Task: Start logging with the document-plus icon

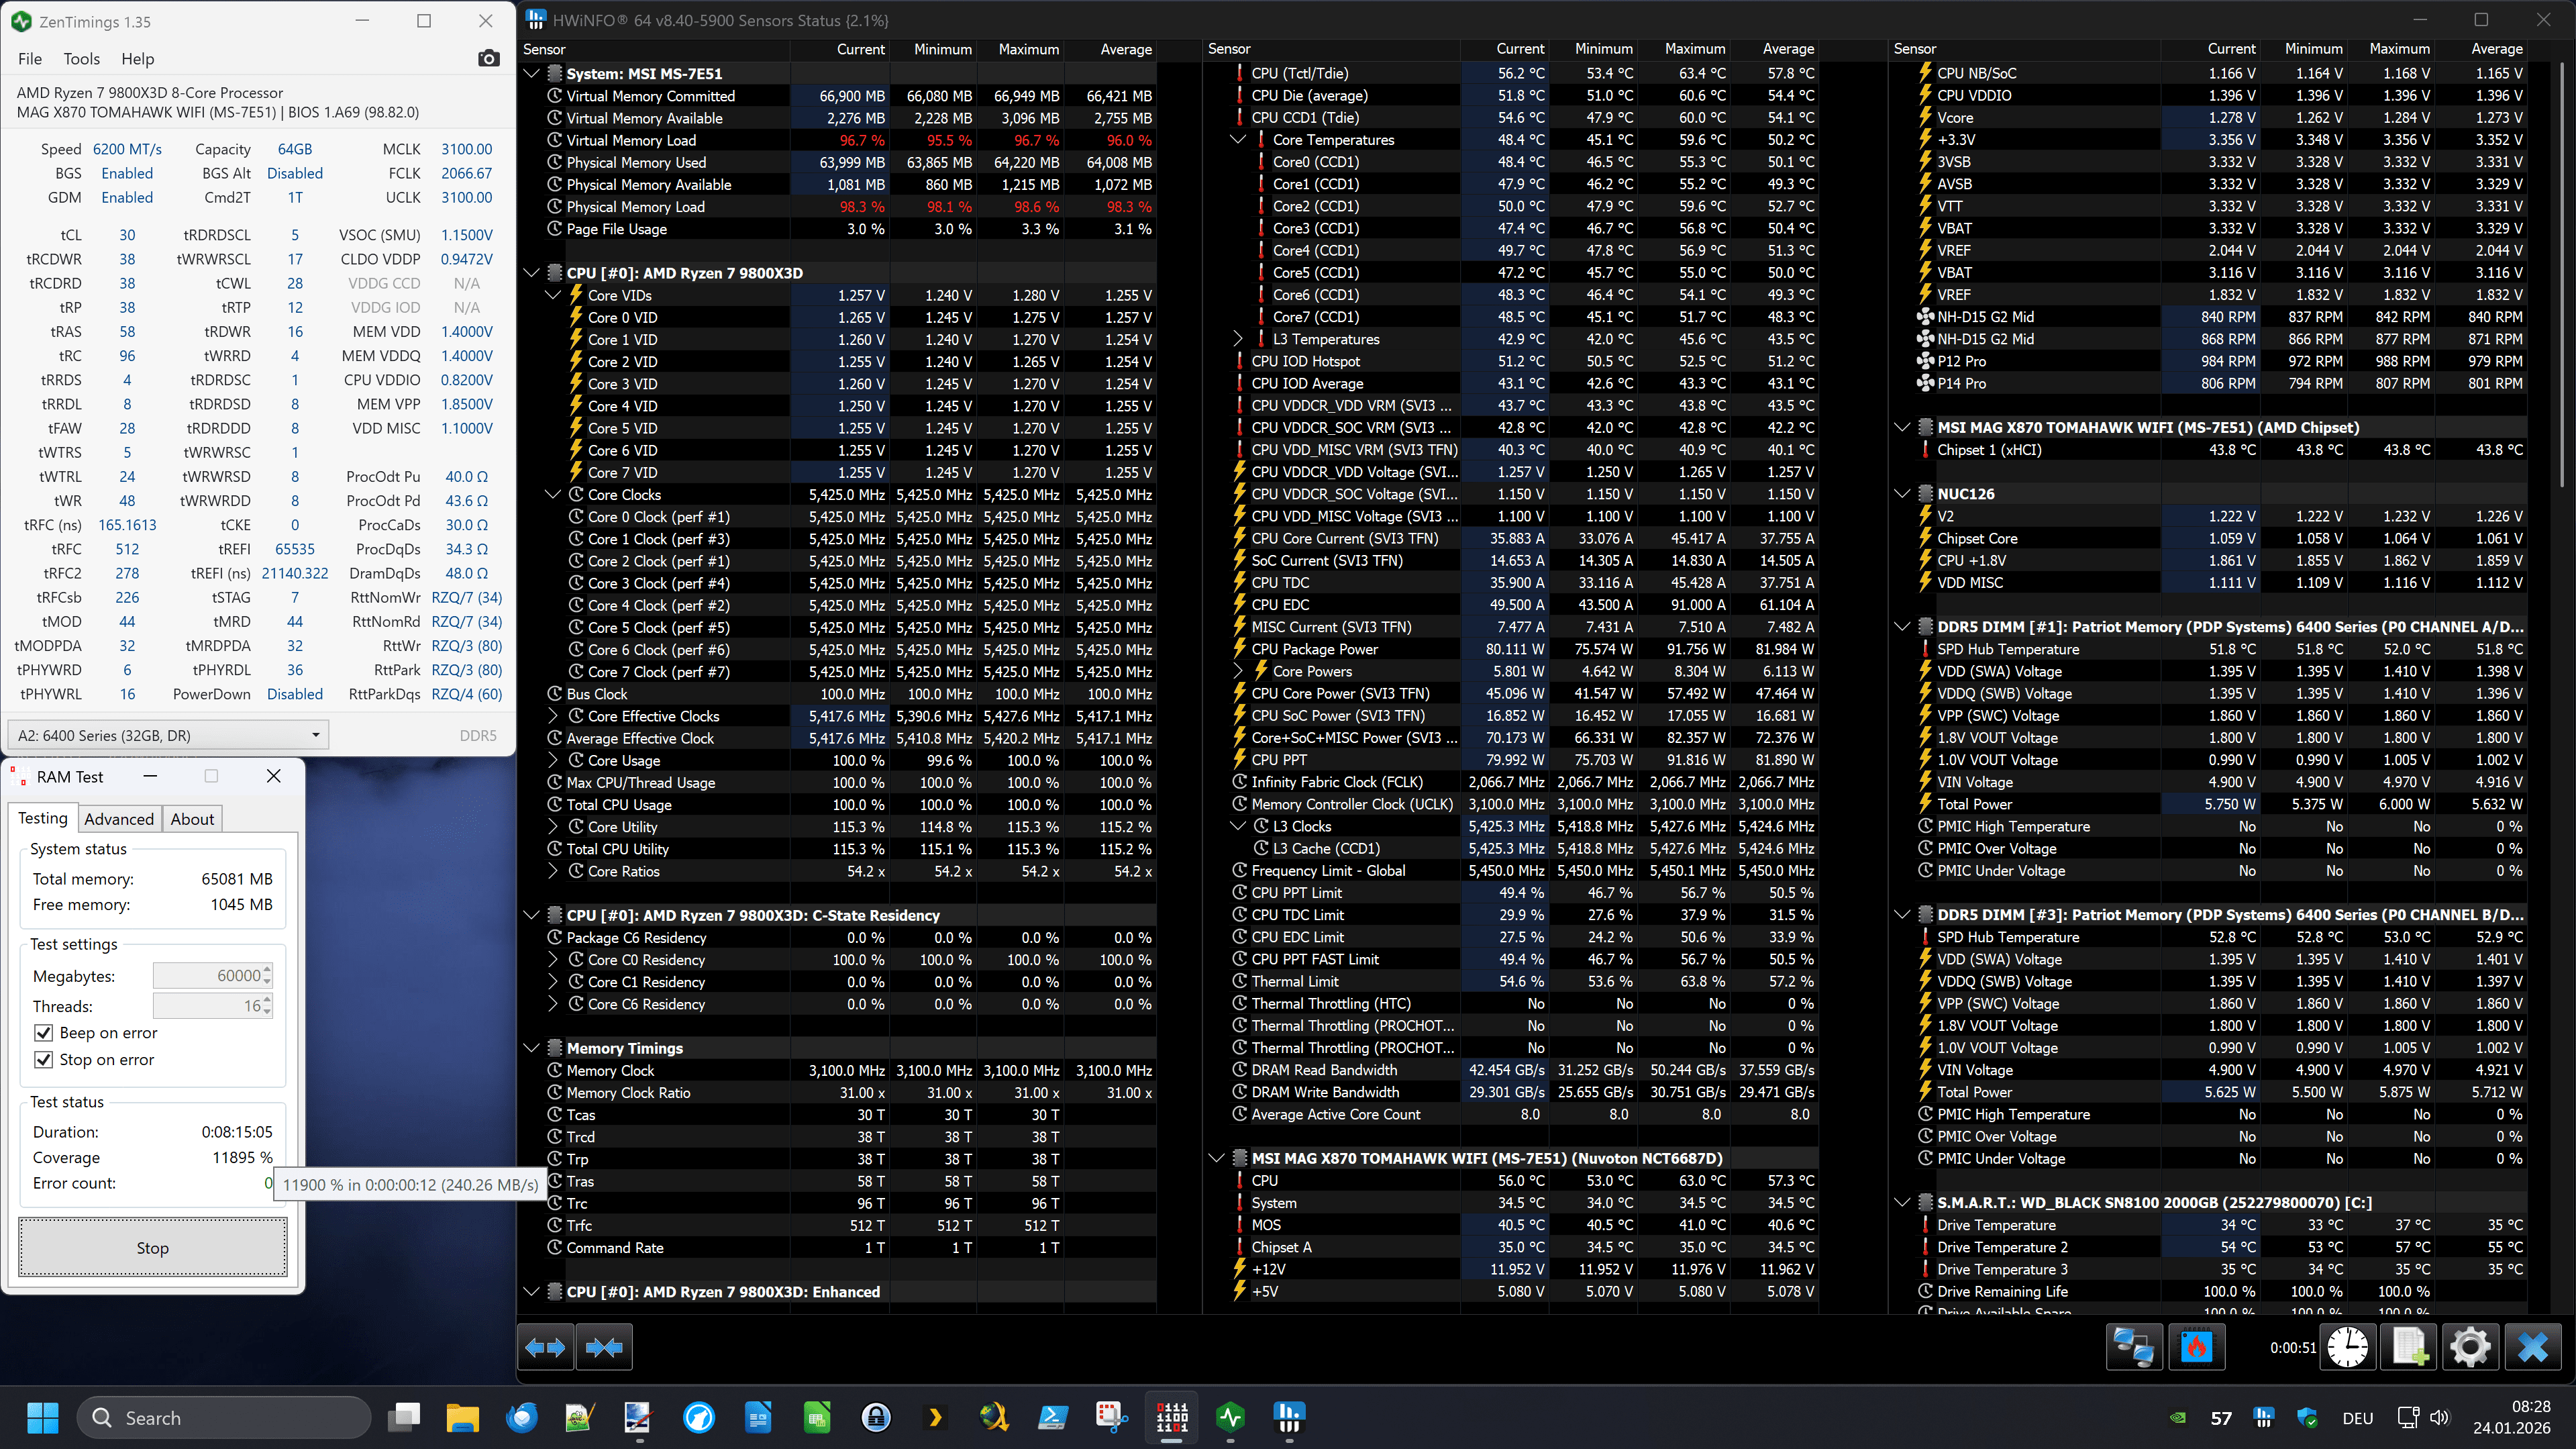Action: coord(2409,1348)
